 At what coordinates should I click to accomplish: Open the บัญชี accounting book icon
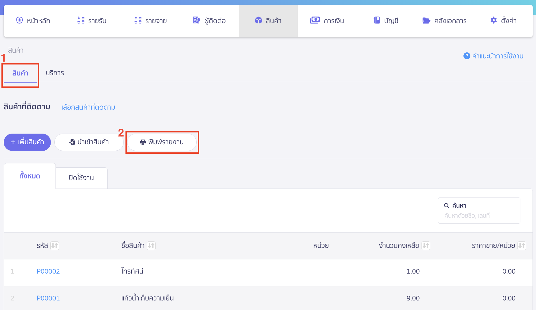pos(377,20)
